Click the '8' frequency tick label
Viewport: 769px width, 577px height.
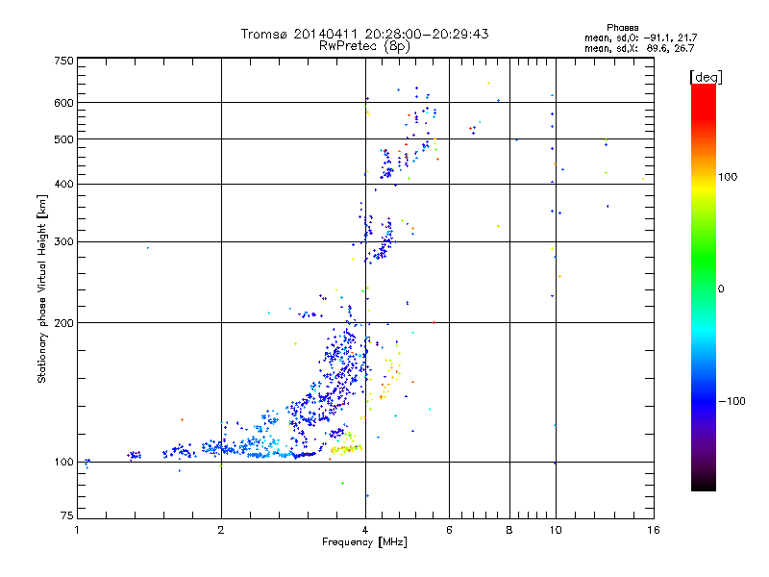(509, 530)
